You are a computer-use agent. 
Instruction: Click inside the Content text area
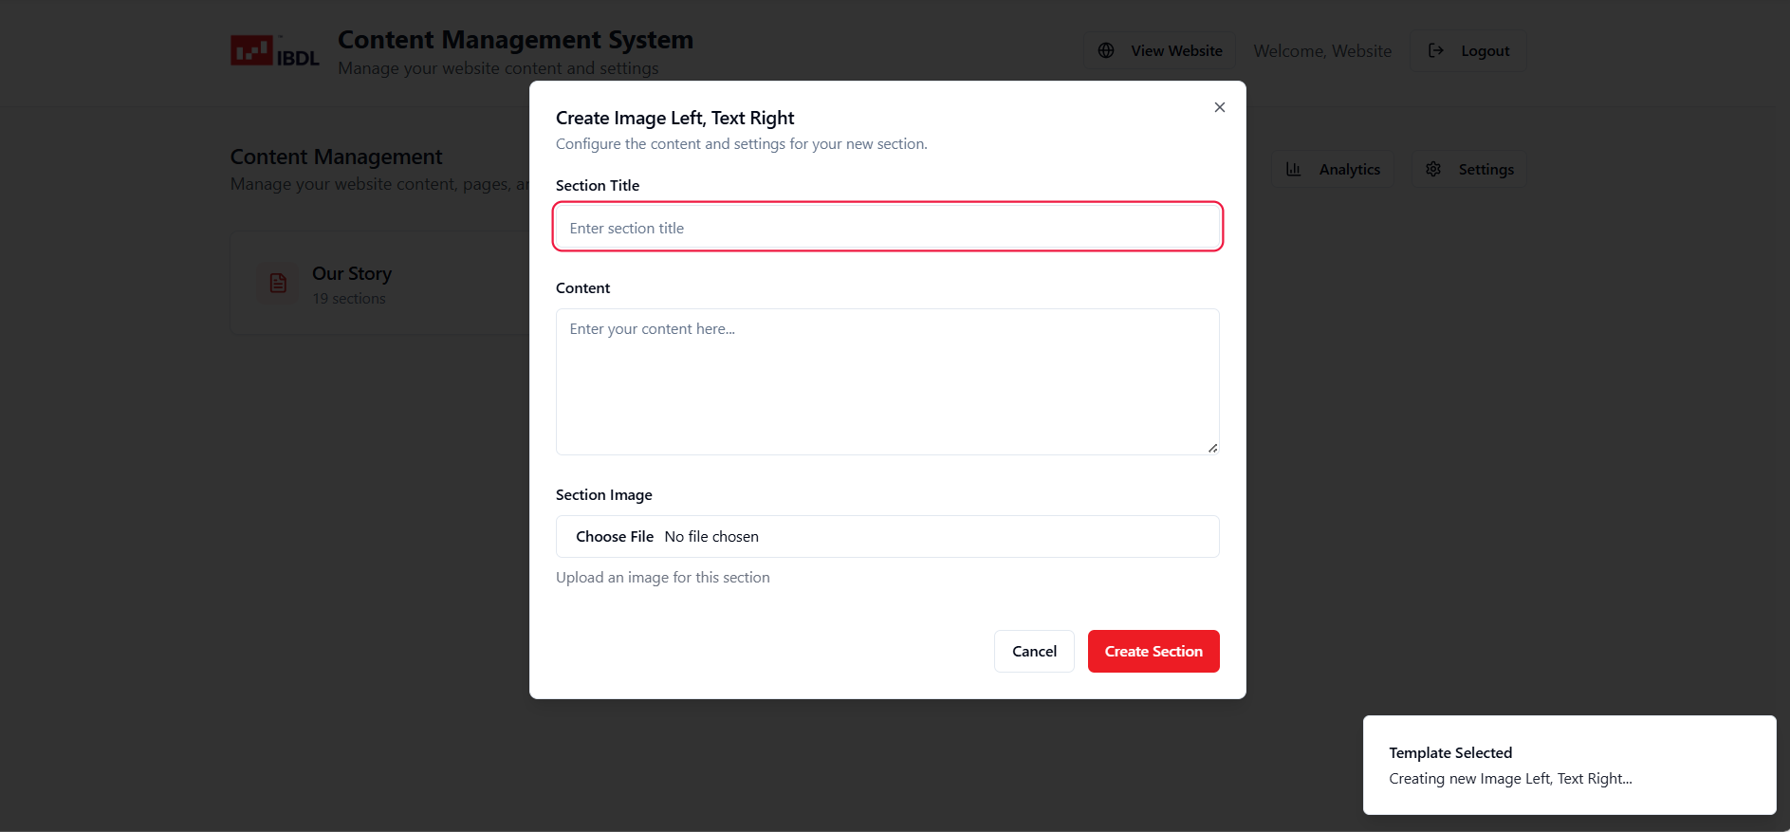887,381
